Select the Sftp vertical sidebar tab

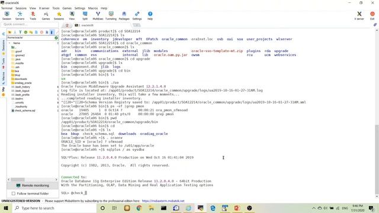point(4,92)
